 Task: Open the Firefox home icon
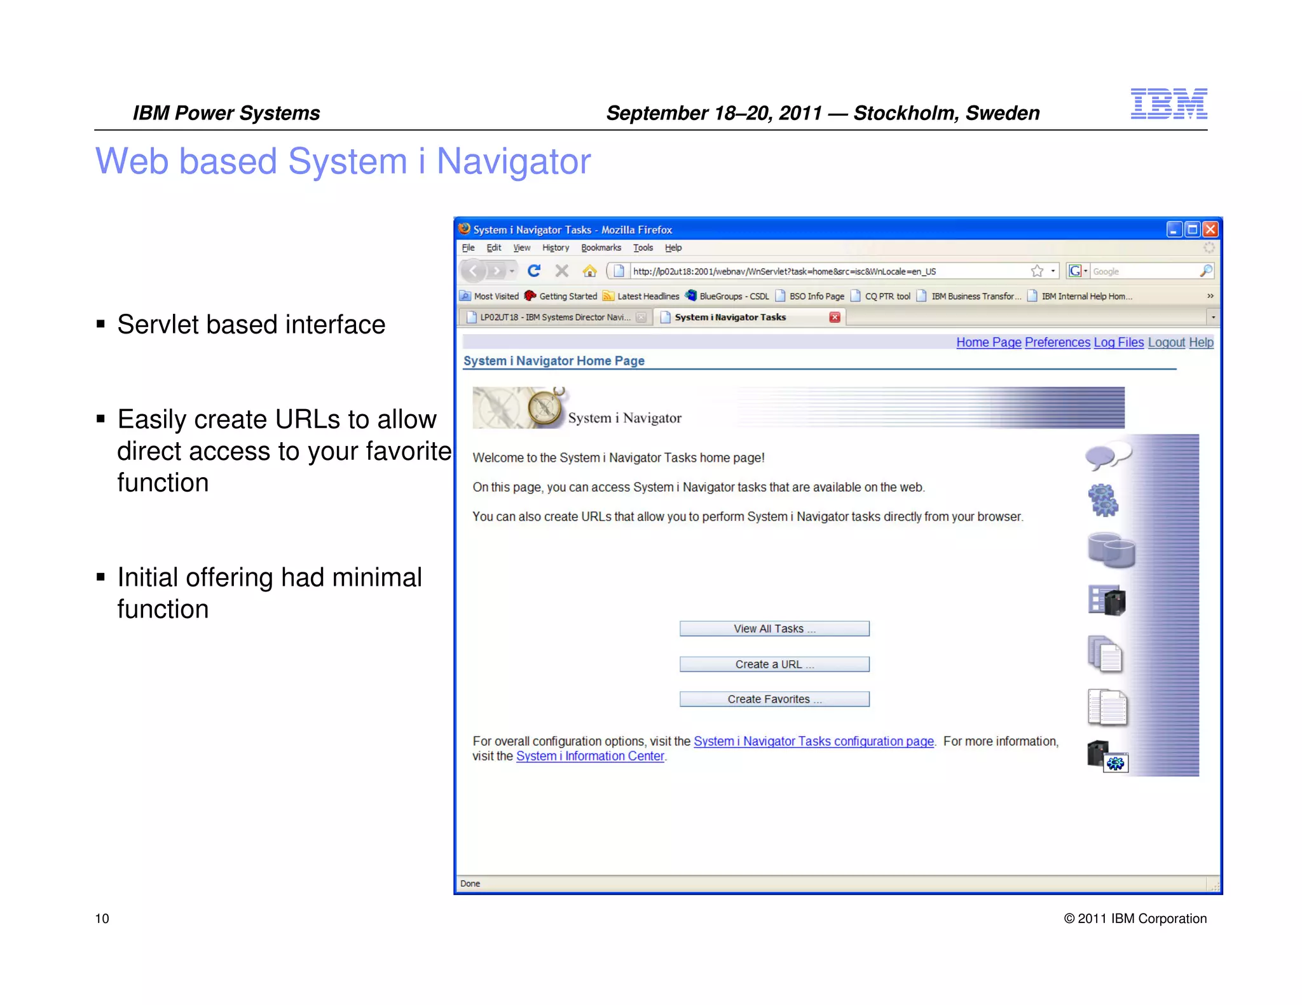click(x=589, y=271)
